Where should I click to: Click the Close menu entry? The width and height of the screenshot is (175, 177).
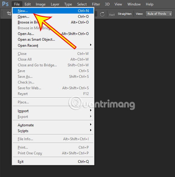(x=53, y=53)
